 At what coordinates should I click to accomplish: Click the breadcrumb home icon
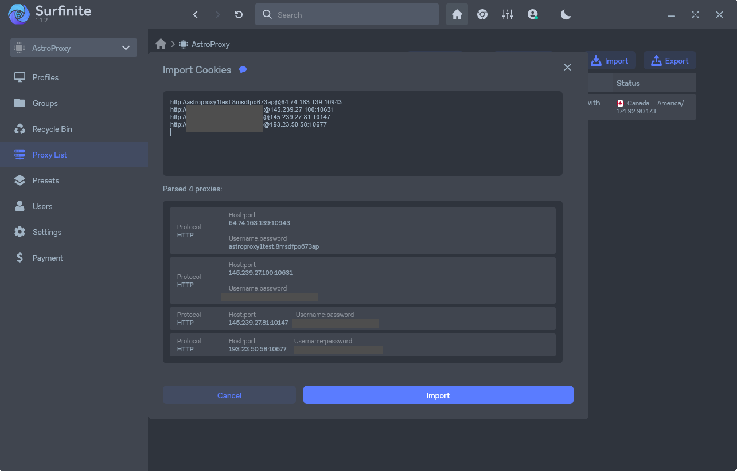pyautogui.click(x=161, y=44)
